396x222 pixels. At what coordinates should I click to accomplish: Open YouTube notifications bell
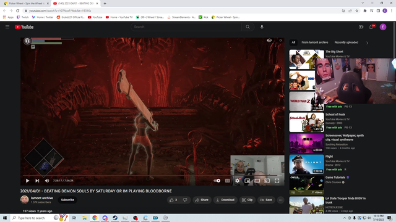(x=371, y=27)
